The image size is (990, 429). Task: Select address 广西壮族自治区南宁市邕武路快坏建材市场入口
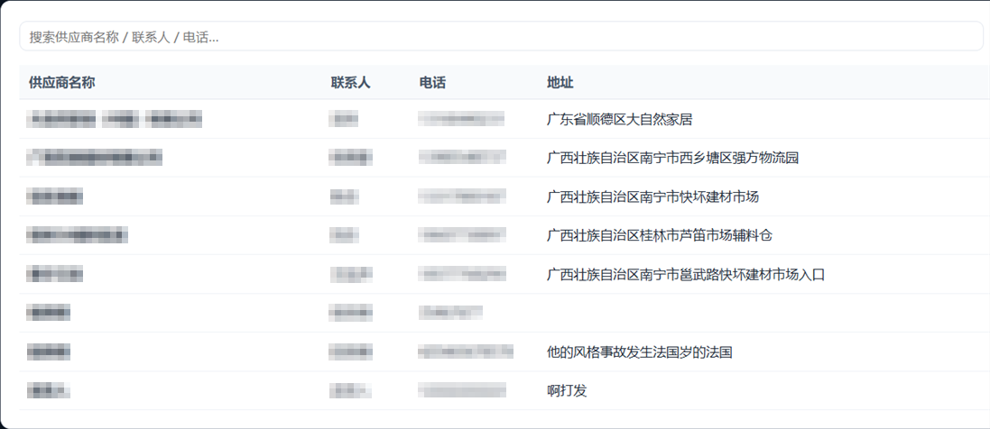pos(686,275)
